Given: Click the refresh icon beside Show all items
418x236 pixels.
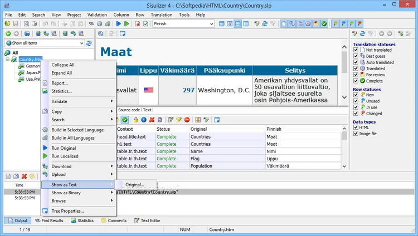Looking at the screenshot, I should [89, 43].
